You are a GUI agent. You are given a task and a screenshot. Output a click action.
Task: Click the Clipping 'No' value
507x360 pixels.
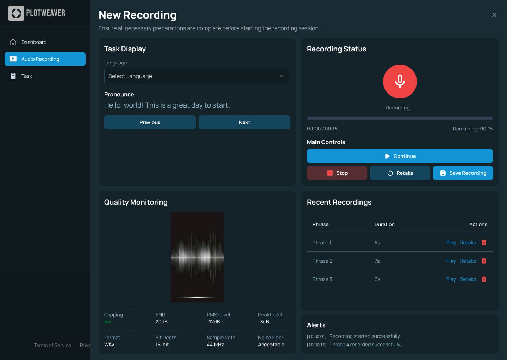pos(107,322)
